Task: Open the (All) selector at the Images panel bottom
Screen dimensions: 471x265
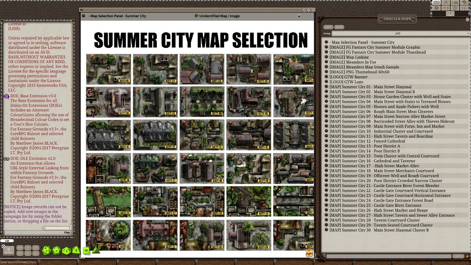Action: 458,256
